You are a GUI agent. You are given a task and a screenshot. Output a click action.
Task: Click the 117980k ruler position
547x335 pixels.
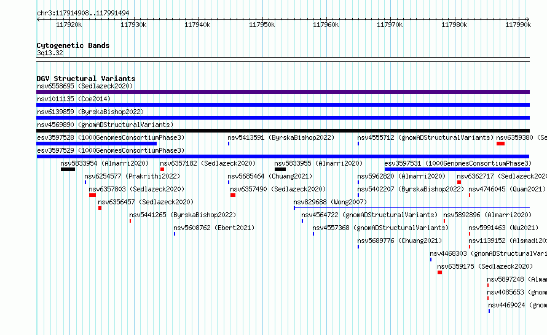pos(454,25)
